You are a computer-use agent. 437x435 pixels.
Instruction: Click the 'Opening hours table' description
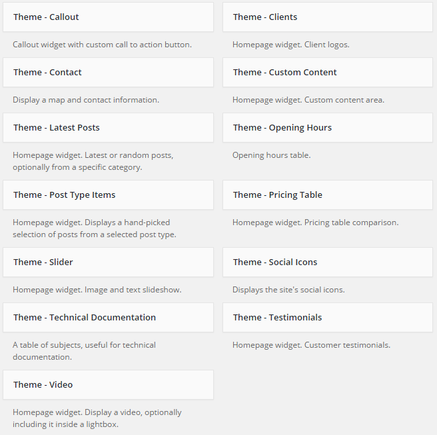(x=271, y=155)
